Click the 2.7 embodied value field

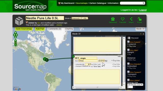point(88,64)
